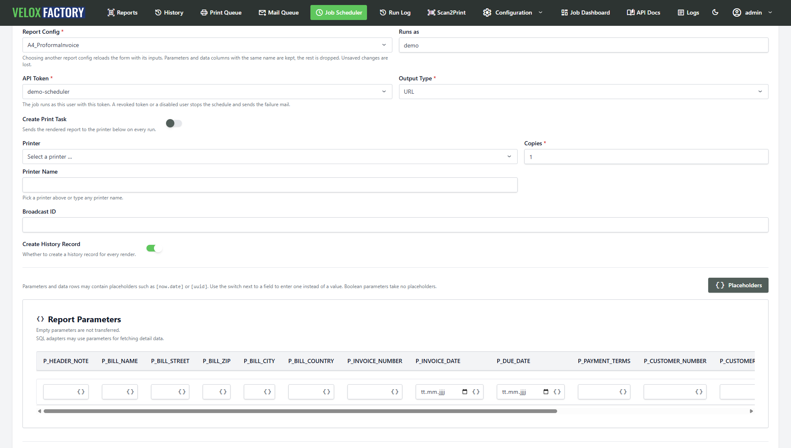Open calendar picker for P_DUE_DATE
Screen dimensions: 791x448
(546, 392)
